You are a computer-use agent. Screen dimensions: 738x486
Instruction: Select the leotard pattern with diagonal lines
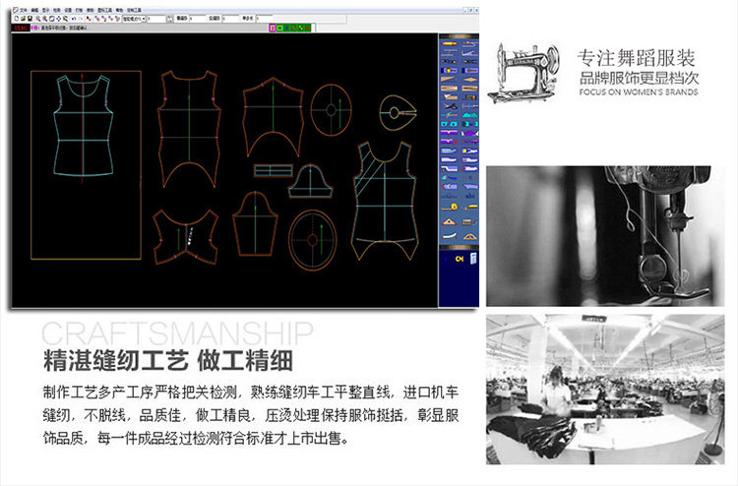click(x=385, y=201)
